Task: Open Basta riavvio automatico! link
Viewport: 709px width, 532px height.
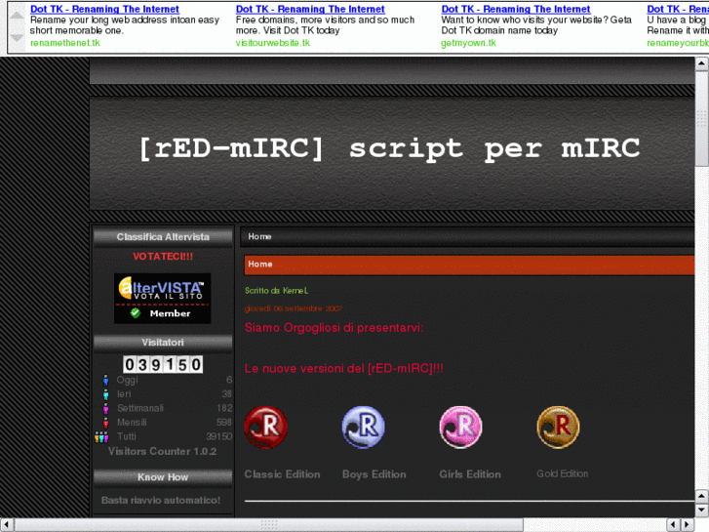Action: pos(161,501)
